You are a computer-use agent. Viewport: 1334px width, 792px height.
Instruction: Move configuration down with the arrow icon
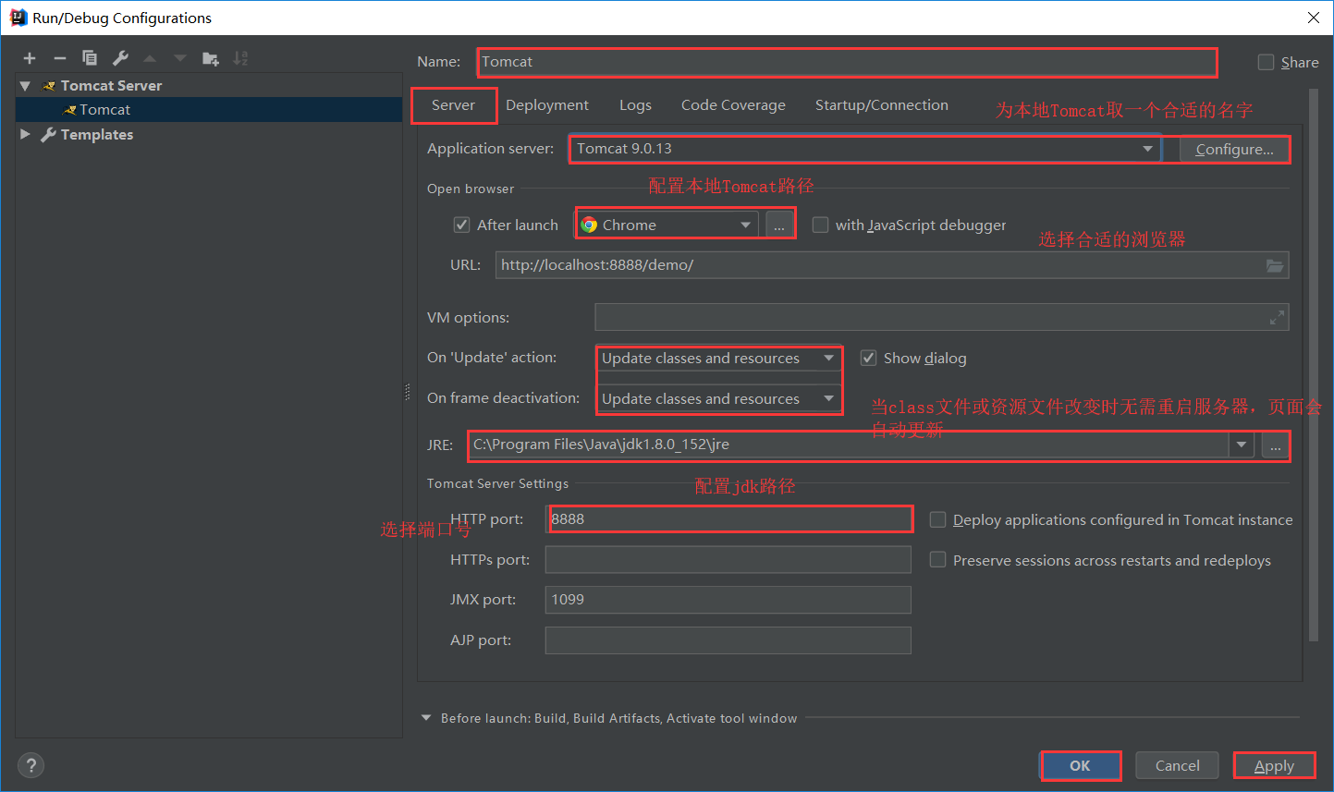pos(180,58)
